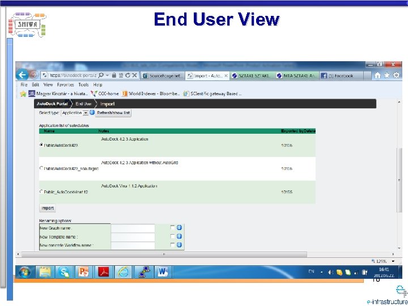Click the security lock icon in address bar
Image resolution: width=408 pixels, height=306 pixels.
pos(114,75)
